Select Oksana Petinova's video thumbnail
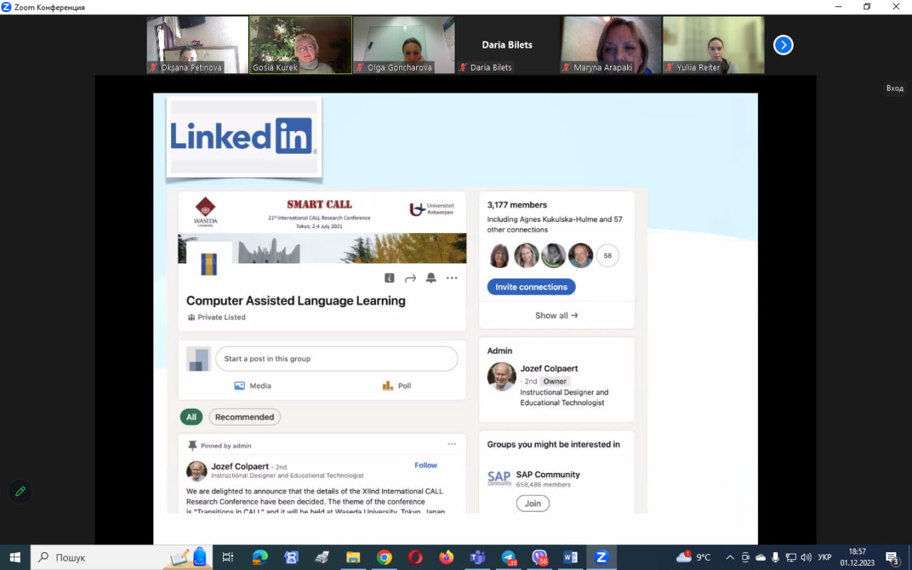Viewport: 912px width, 570px height. pyautogui.click(x=197, y=45)
